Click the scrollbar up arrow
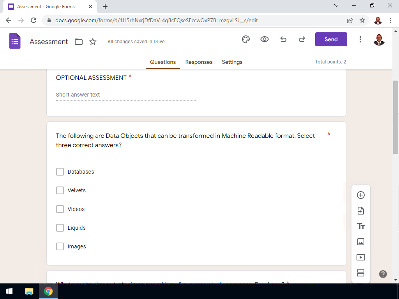This screenshot has width=399, height=299. coord(395,31)
